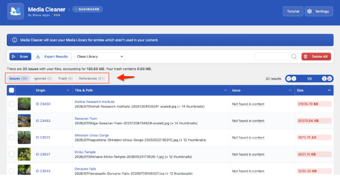
Task: Check the Kinko Temple row checkbox
Action: pyautogui.click(x=11, y=154)
